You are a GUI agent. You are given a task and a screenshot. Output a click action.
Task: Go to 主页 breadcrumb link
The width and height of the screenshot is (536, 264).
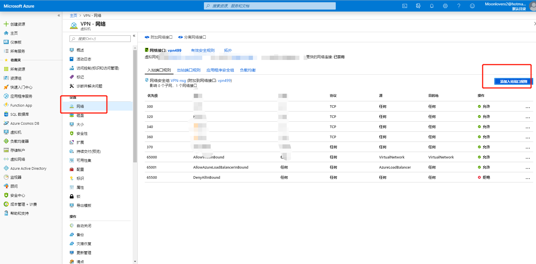click(x=74, y=15)
